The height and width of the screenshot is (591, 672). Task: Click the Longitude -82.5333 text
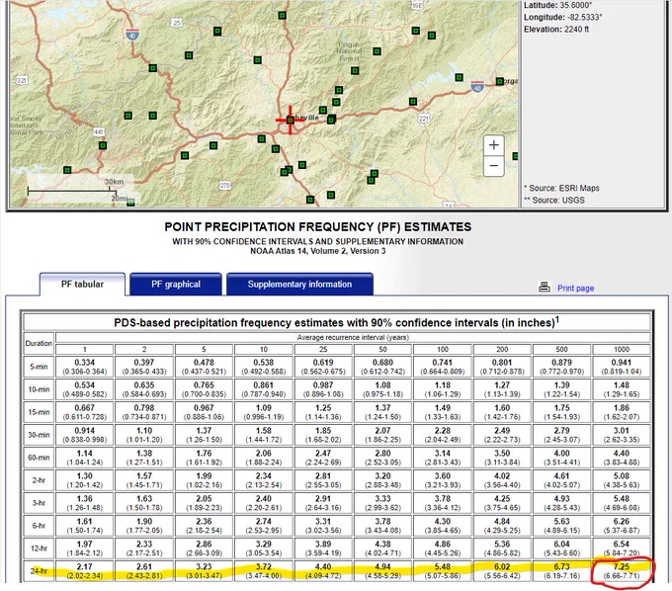click(x=562, y=17)
